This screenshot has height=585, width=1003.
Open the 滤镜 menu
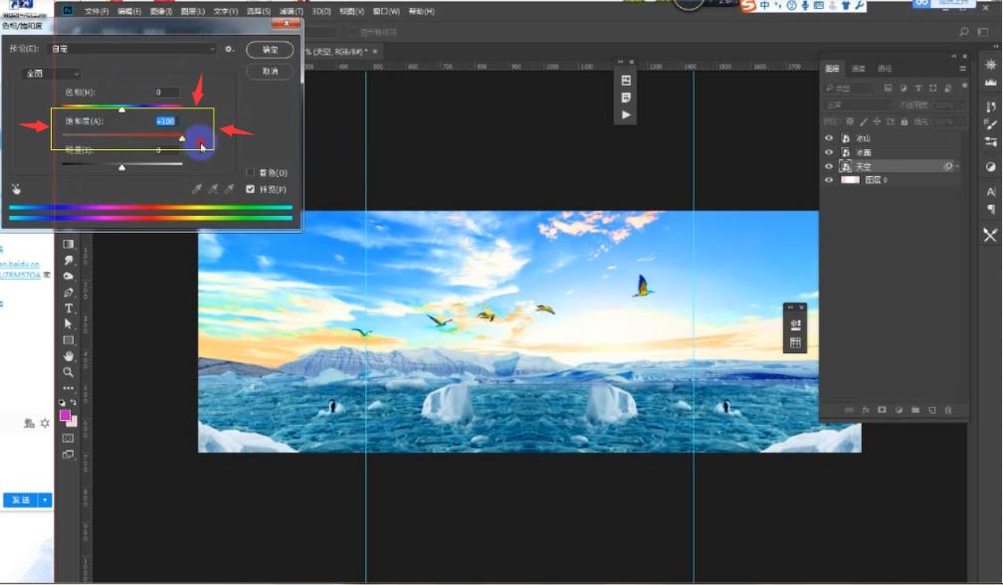292,11
